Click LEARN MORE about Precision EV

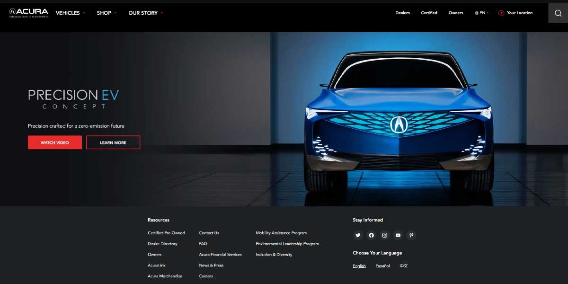pyautogui.click(x=113, y=142)
